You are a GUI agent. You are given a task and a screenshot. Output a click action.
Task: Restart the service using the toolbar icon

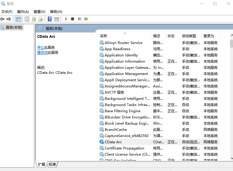[86, 19]
